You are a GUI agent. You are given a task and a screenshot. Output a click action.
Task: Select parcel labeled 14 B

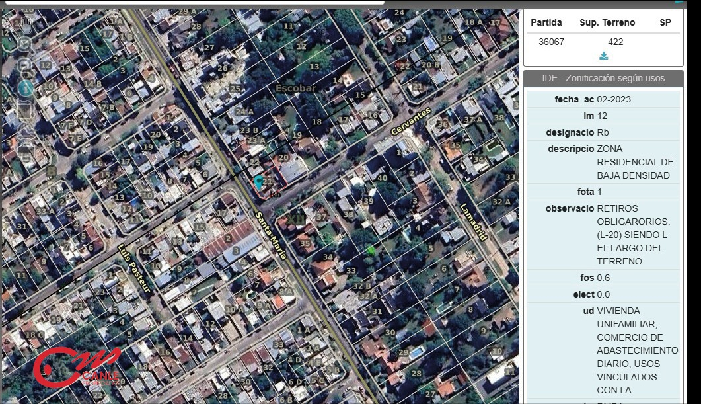[x=92, y=84]
